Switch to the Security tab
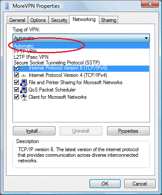The width and height of the screenshot is (162, 195). [x=59, y=20]
